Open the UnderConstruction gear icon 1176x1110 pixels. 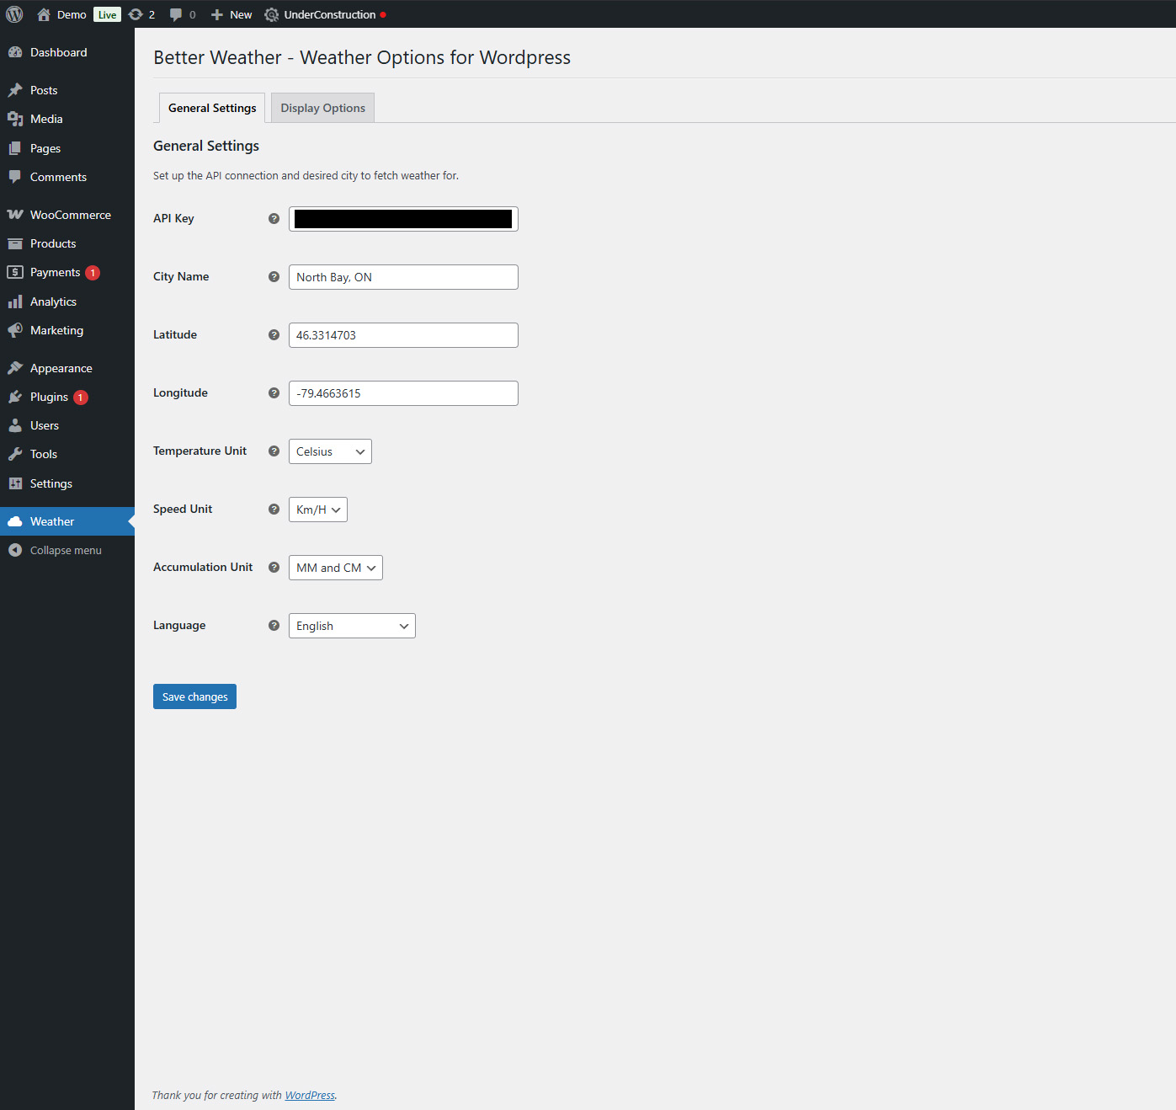point(271,14)
